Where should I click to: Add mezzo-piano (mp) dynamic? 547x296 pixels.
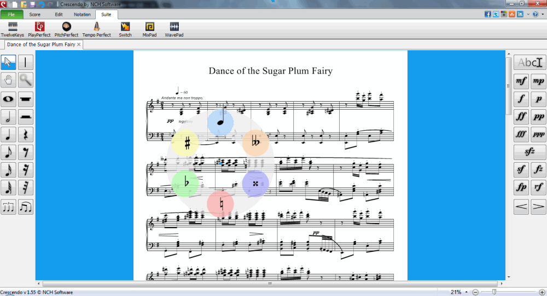coord(538,81)
